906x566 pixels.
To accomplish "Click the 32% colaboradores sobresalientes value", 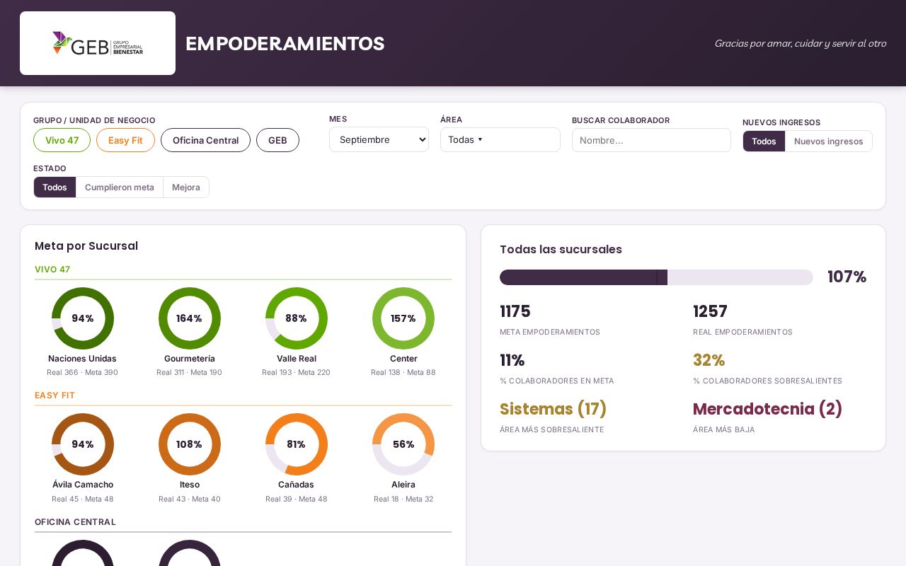I will (x=709, y=360).
